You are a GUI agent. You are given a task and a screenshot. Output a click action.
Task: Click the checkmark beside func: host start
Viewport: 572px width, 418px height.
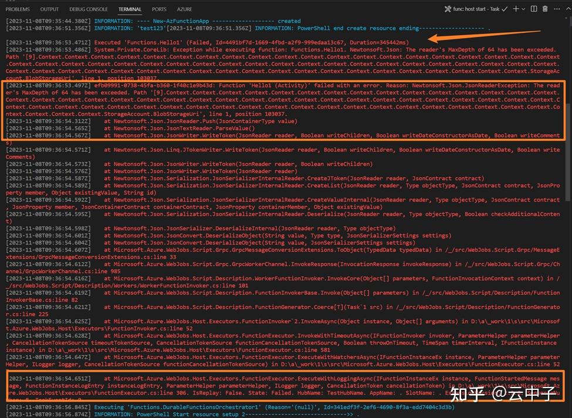tap(505, 9)
